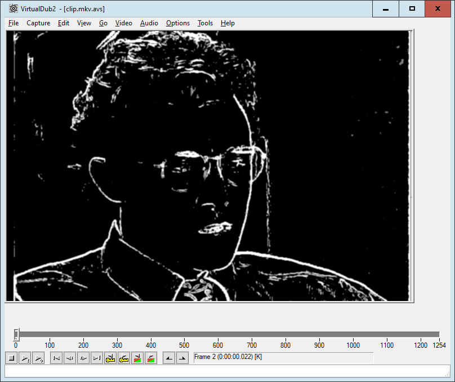455x382 pixels.
Task: Jump to the start of the video
Action: click(x=56, y=358)
